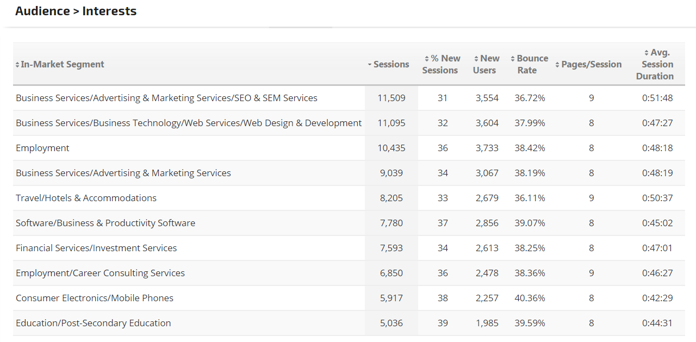Open the Travel/Hotels & Accommodations segment
This screenshot has height=342, width=696.
coord(86,198)
